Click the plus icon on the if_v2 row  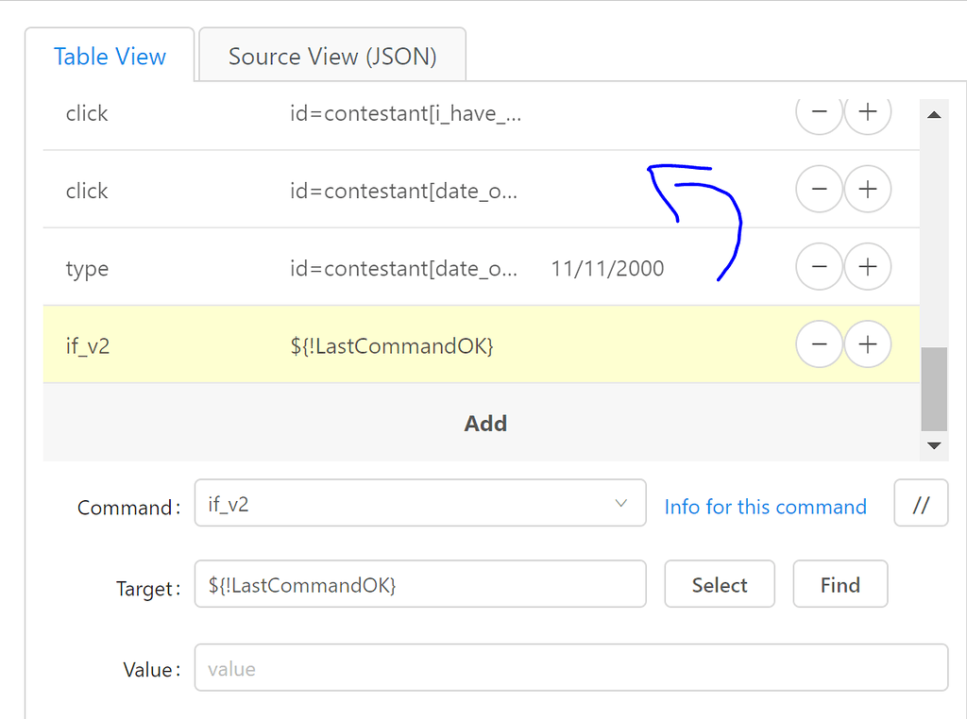coord(867,343)
